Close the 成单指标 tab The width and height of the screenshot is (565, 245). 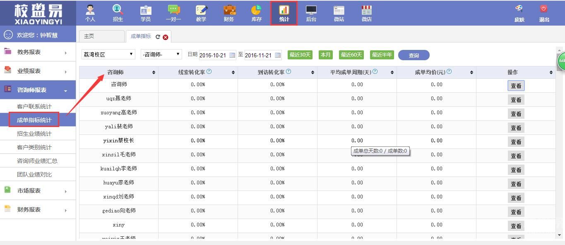tap(166, 37)
